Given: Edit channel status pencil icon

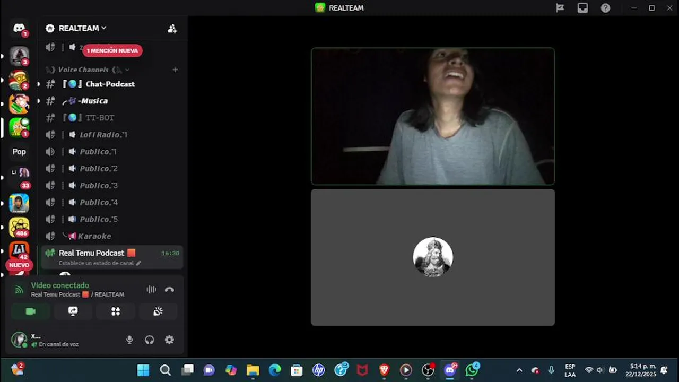Looking at the screenshot, I should pyautogui.click(x=138, y=263).
